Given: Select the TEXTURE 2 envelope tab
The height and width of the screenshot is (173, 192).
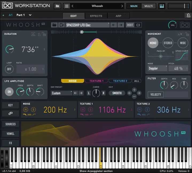Looking at the screenshot, I should pyautogui.click(x=120, y=81).
